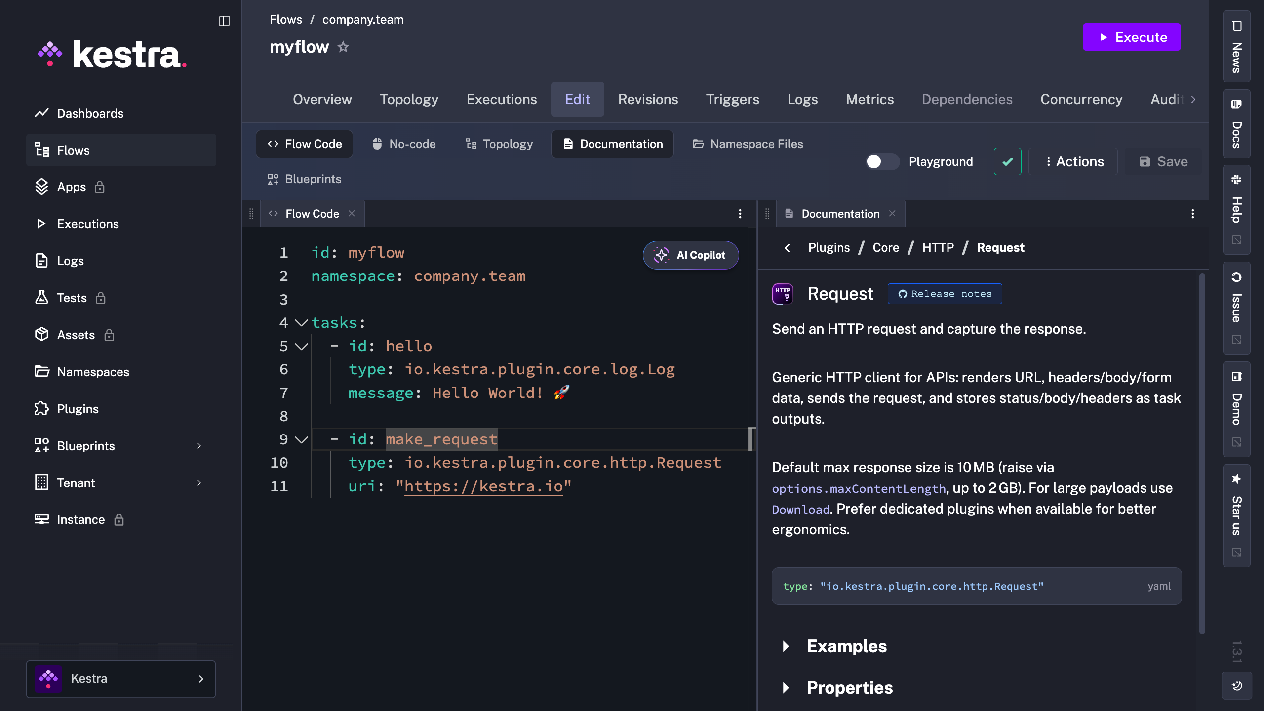Switch to the Revisions tab

648,99
